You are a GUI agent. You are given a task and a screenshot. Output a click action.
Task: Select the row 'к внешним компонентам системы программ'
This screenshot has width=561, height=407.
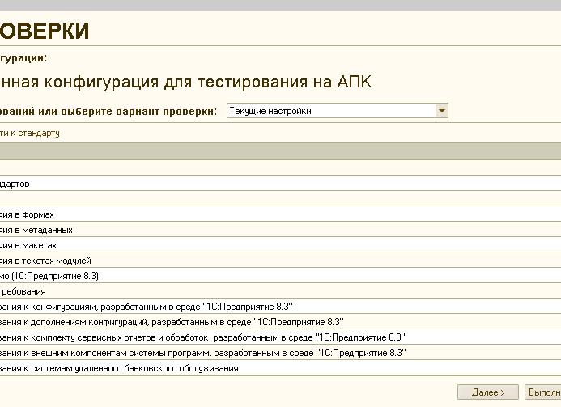click(x=280, y=352)
